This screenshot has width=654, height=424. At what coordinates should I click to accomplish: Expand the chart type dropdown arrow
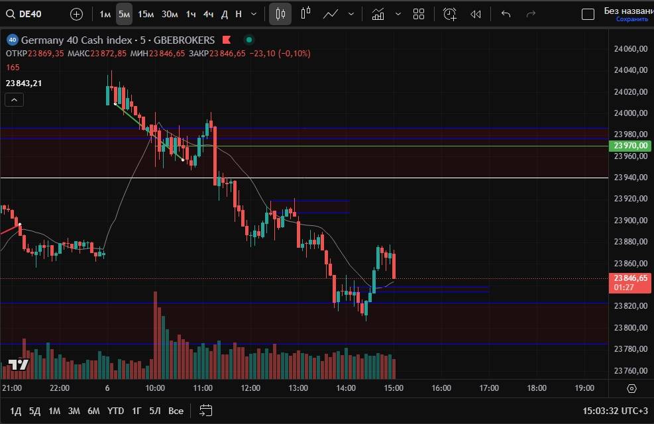pos(351,14)
